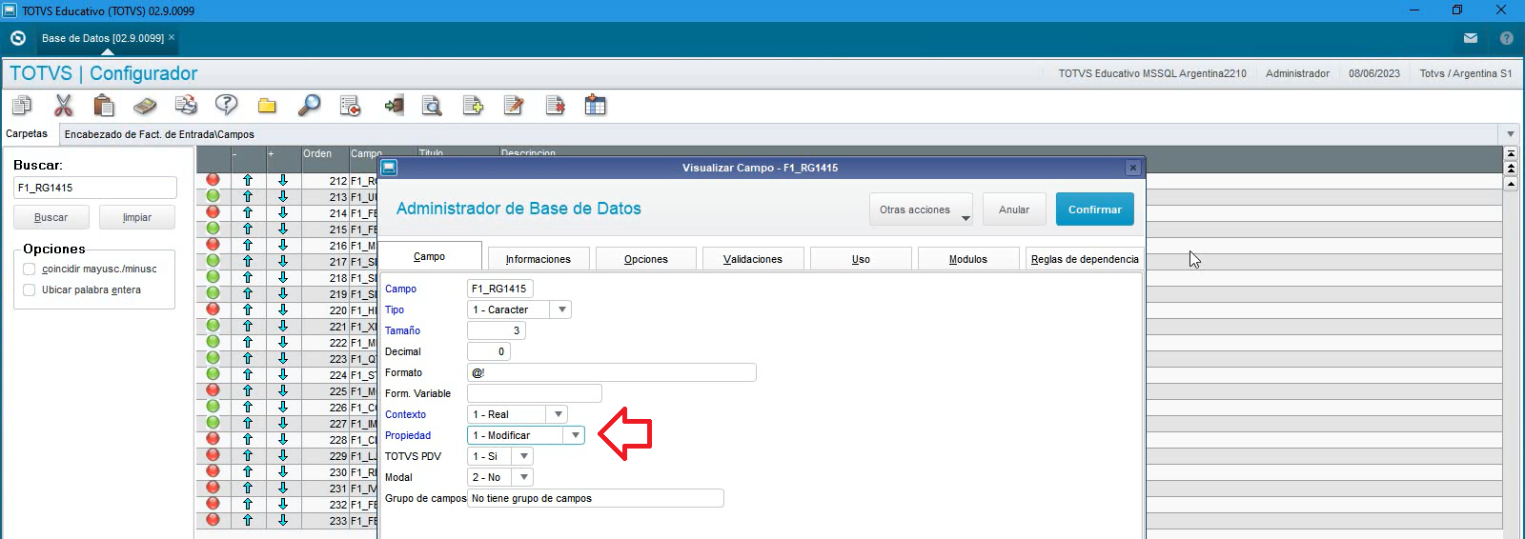The image size is (1525, 539).
Task: Click the grid jump-to-top arrow
Action: 1511,153
